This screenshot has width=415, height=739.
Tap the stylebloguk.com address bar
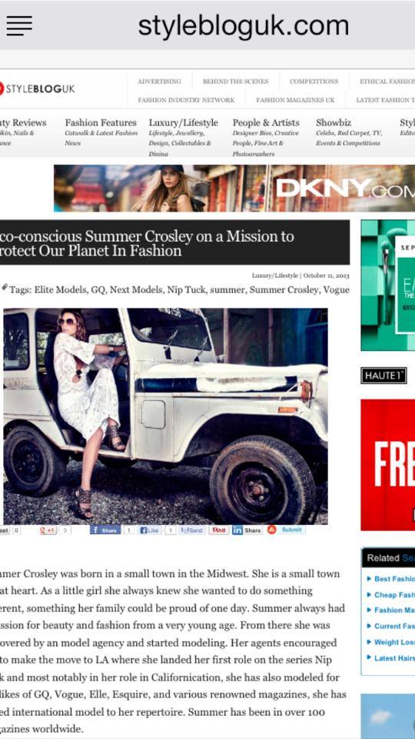pos(244,25)
